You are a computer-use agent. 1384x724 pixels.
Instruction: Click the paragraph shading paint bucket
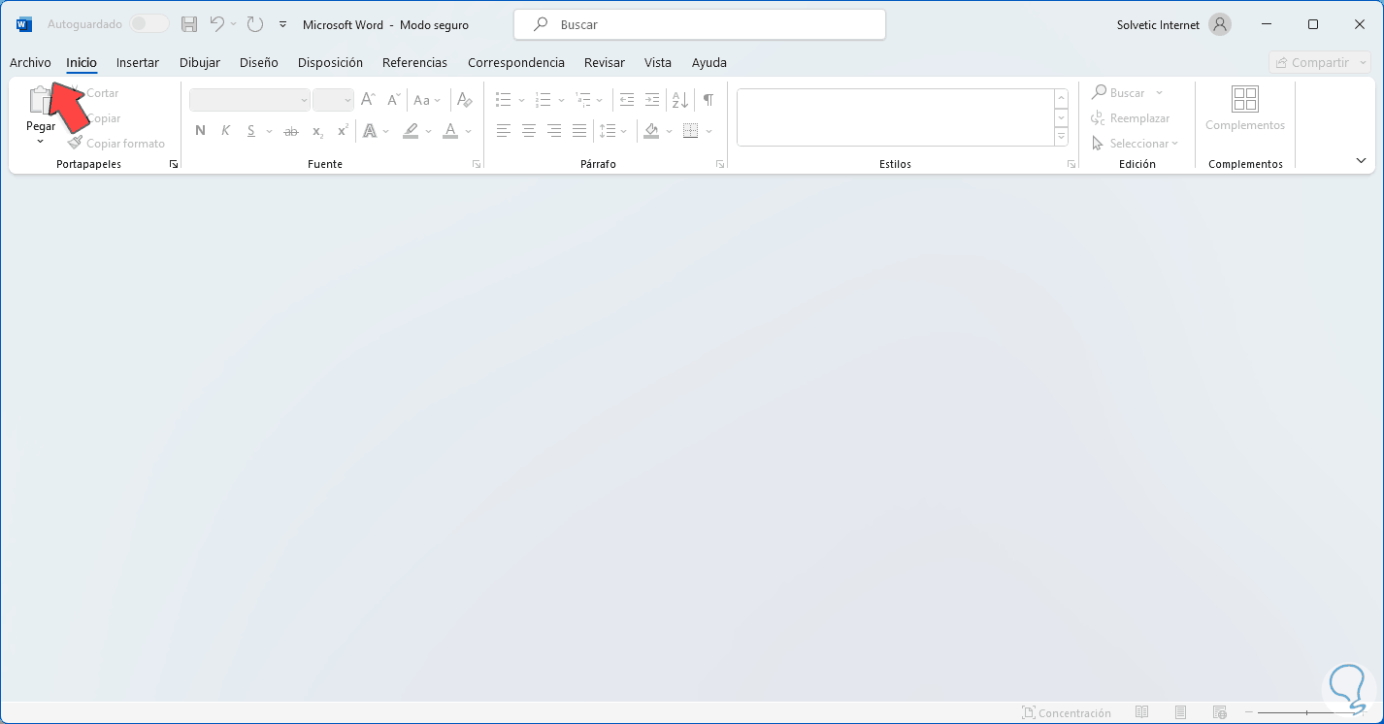[x=651, y=130]
